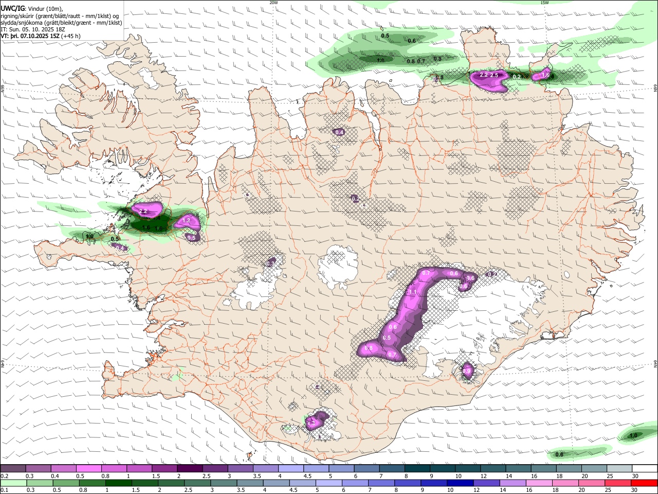This screenshot has height=494, width=658.
Task: Pick the pink 20 swatch in bottom scale
Action: click(x=592, y=483)
